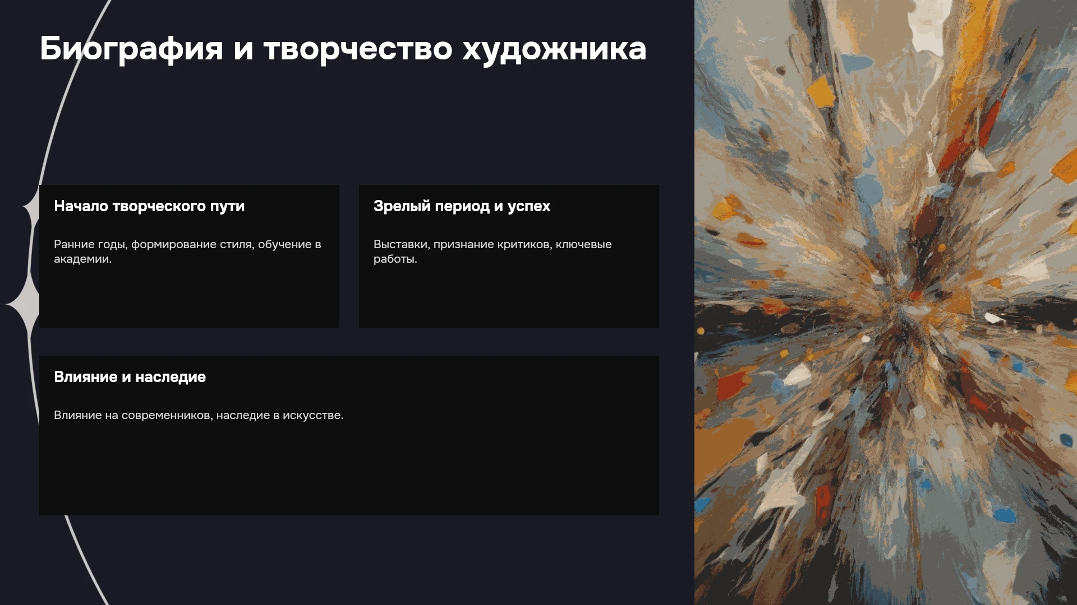Select the abstract painting image on the right
1077x605 pixels.
(886, 302)
